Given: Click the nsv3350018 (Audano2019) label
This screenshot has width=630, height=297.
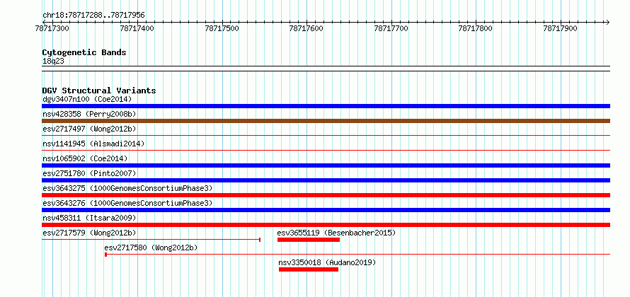Looking at the screenshot, I should 327,262.
